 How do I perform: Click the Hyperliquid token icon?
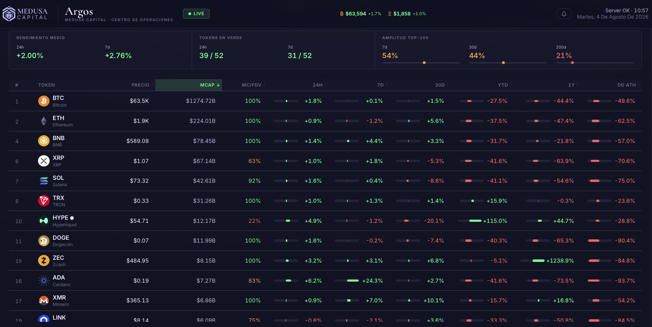44,221
